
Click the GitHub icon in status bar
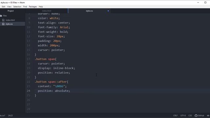(x=196, y=116)
